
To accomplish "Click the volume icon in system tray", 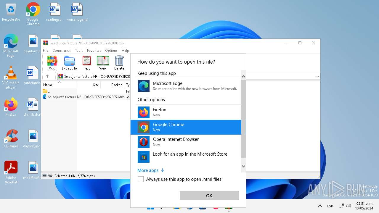I will (349, 206).
